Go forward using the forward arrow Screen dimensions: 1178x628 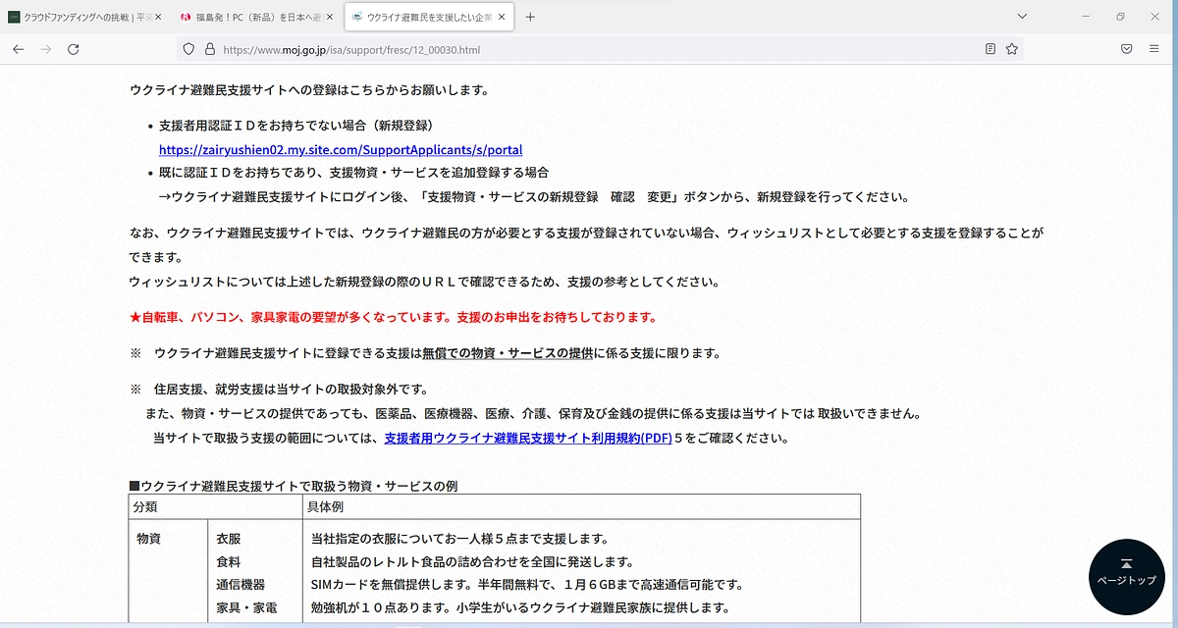point(45,48)
